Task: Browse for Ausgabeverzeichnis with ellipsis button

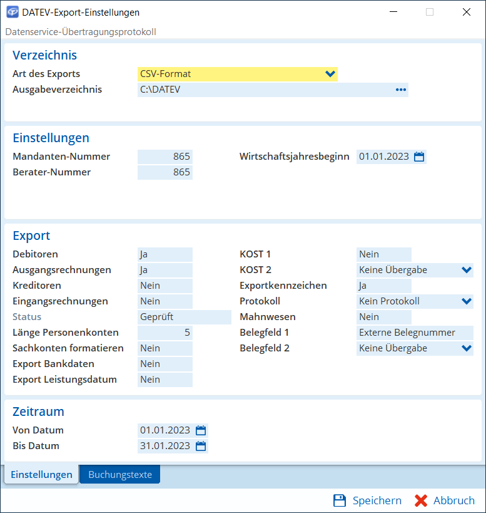Action: coord(401,90)
